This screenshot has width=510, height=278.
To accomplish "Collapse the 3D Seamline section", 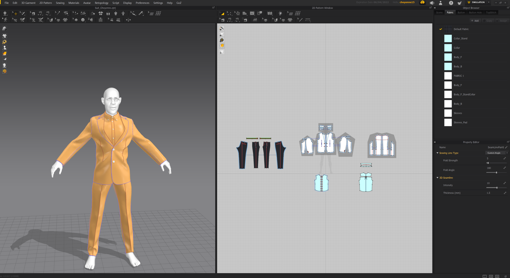I will click(x=437, y=178).
